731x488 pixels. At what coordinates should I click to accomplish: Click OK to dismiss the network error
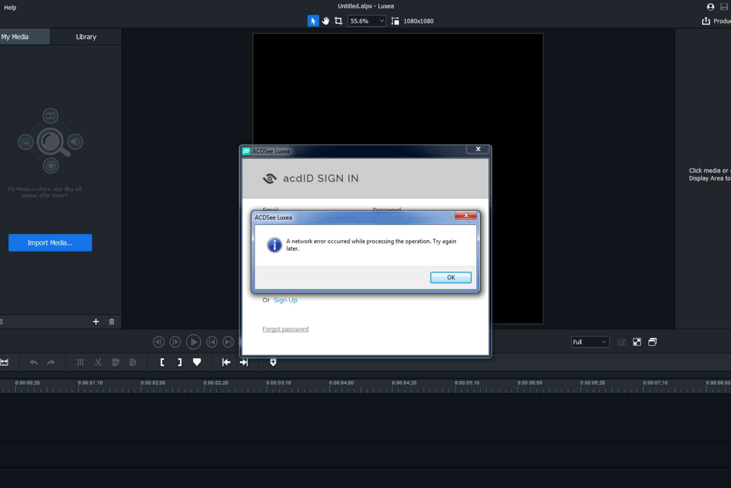click(451, 277)
